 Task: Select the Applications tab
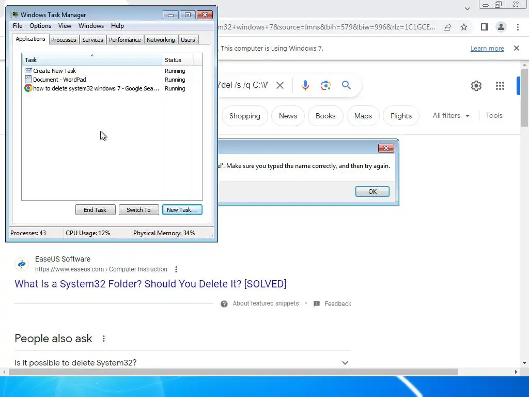point(30,39)
